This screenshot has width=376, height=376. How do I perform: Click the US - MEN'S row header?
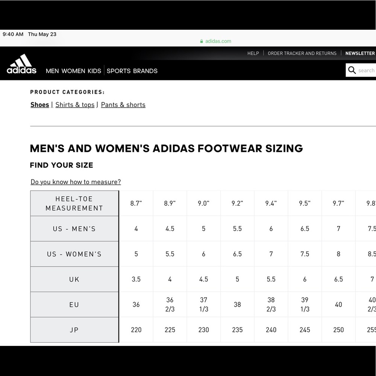click(74, 229)
